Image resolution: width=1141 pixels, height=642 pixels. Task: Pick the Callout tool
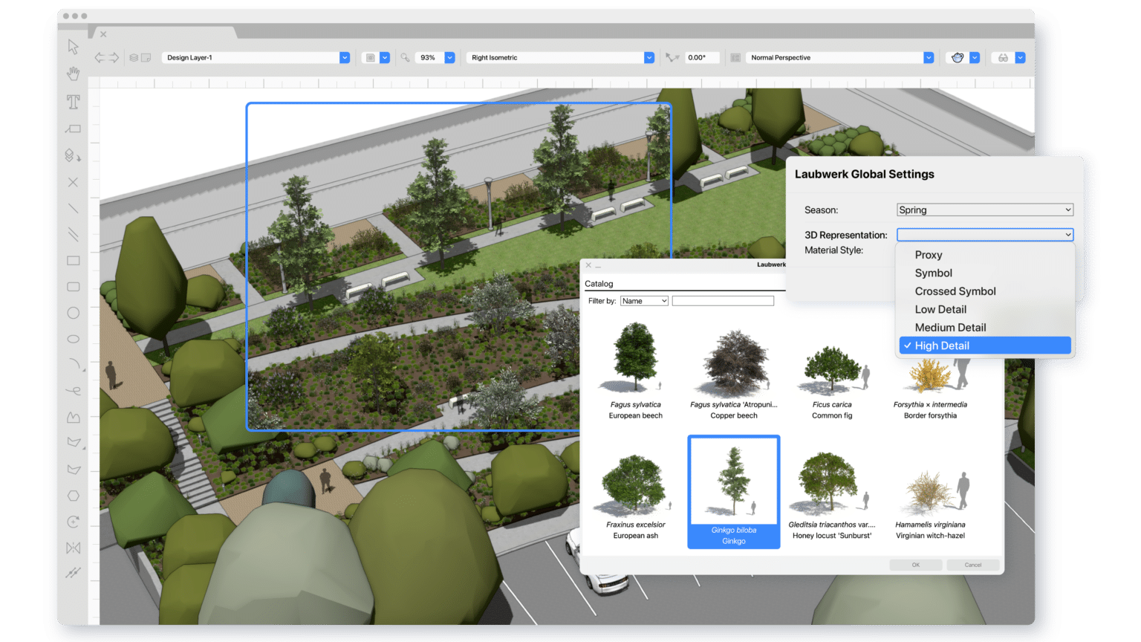(x=73, y=129)
